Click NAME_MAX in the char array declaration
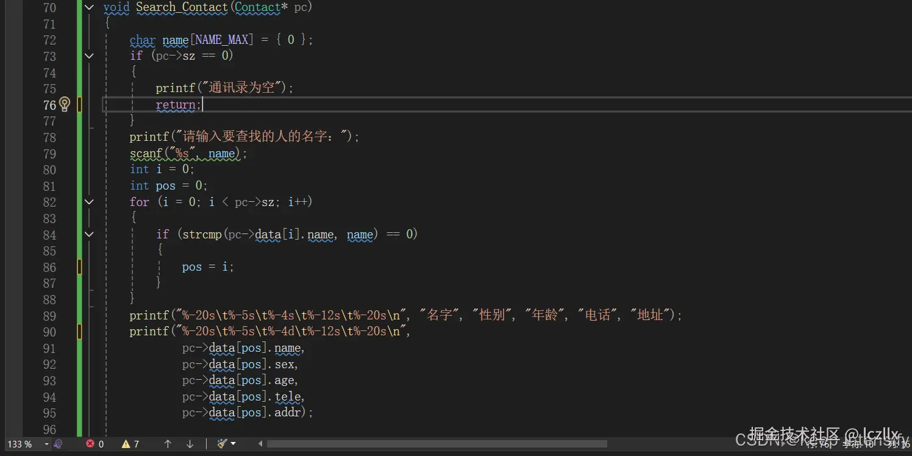Image resolution: width=912 pixels, height=456 pixels. click(x=222, y=40)
